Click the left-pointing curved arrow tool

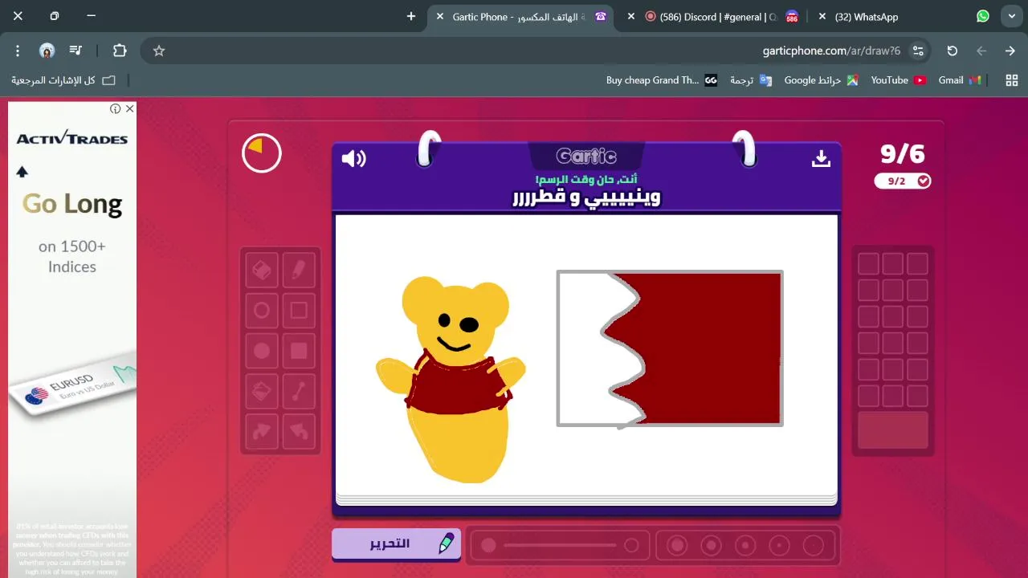coord(299,431)
